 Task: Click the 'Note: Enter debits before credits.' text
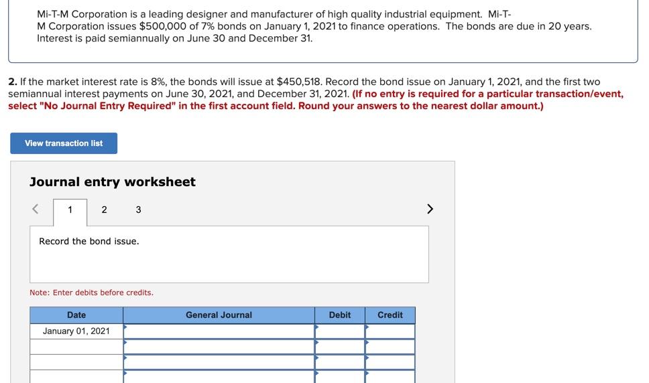(91, 293)
